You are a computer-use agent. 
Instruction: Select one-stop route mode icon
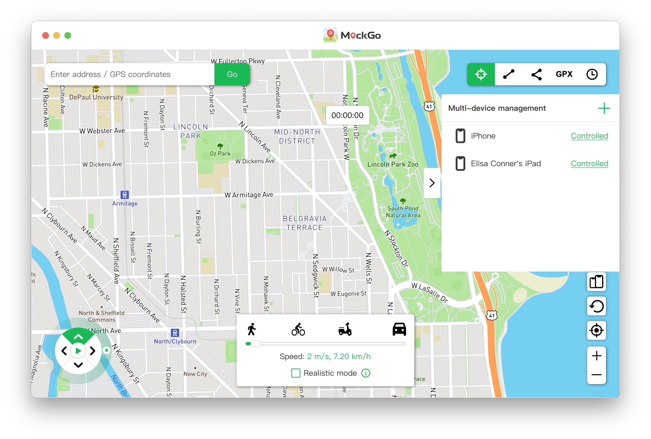coord(509,74)
